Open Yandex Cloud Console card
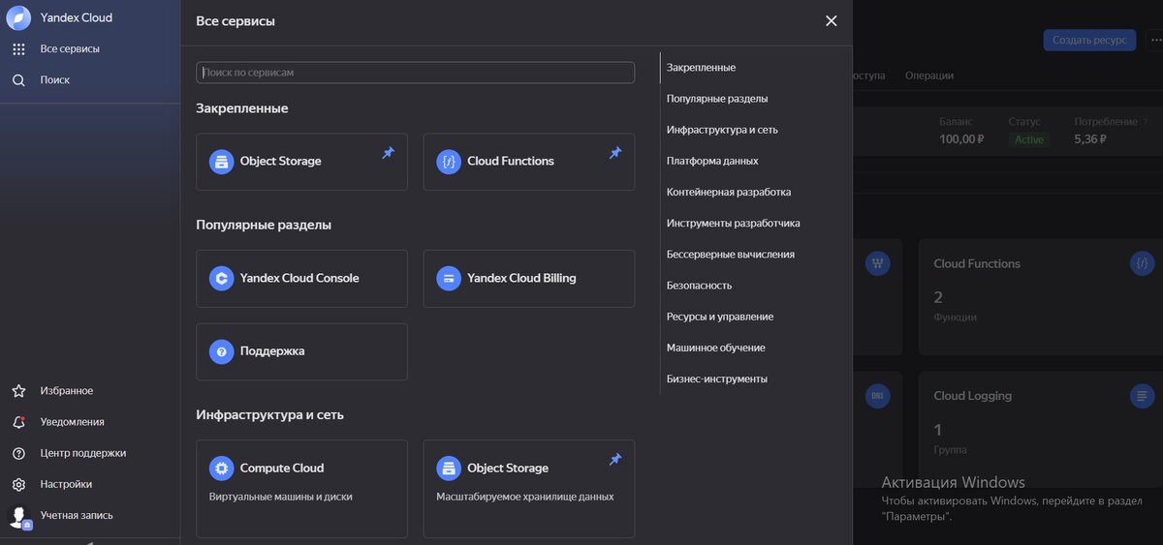The height and width of the screenshot is (545, 1163). click(301, 279)
